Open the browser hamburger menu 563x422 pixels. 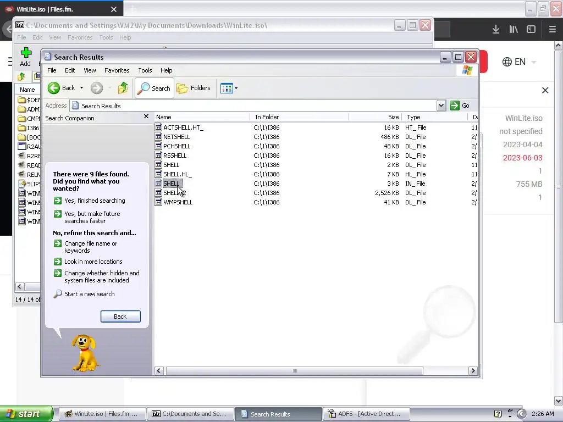552,30
